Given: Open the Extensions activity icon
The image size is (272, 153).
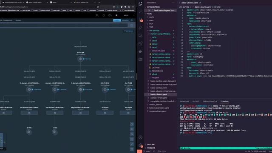Looking at the screenshot, I should [141, 43].
